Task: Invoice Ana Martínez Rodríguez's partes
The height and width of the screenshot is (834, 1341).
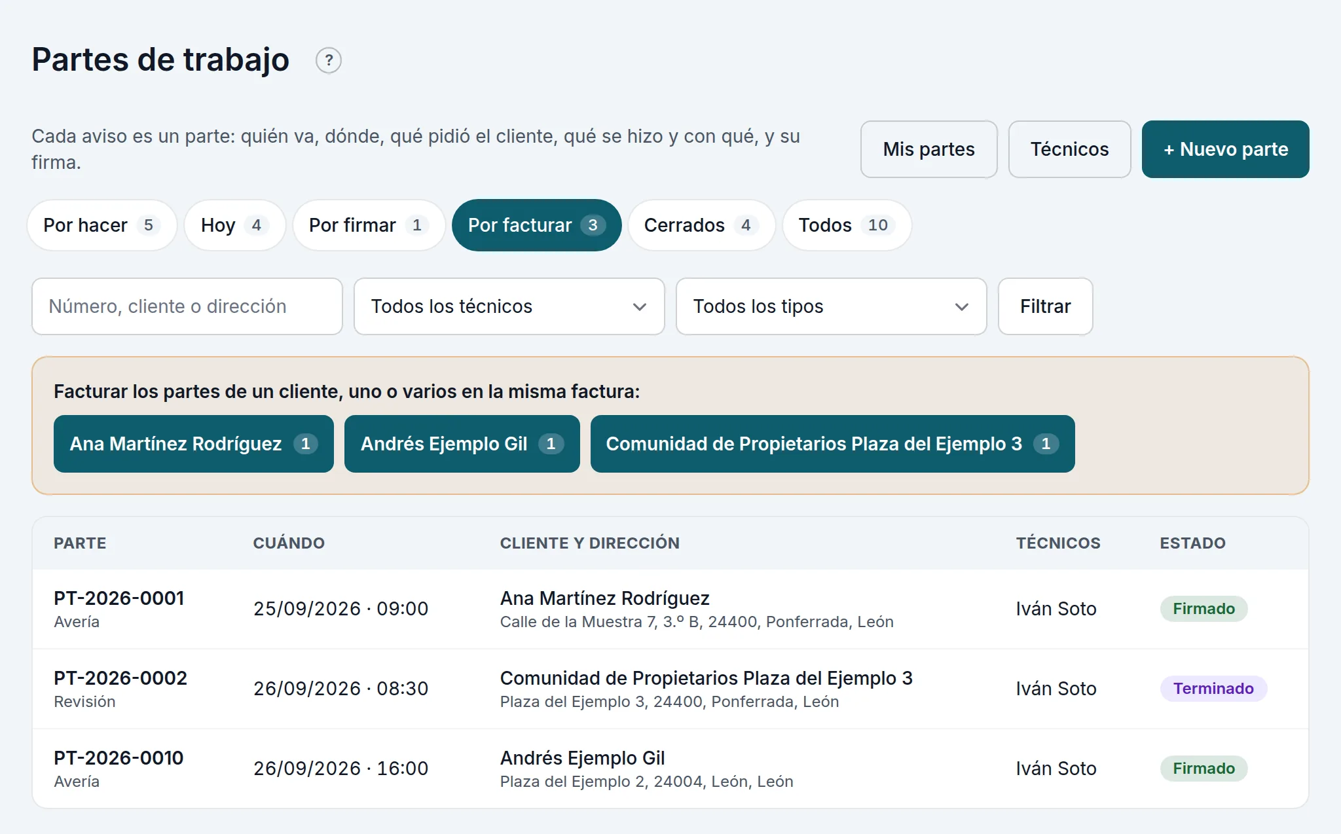Action: point(194,444)
